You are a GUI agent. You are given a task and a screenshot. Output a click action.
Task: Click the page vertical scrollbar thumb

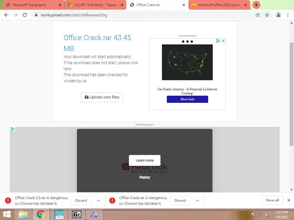tap(291, 94)
